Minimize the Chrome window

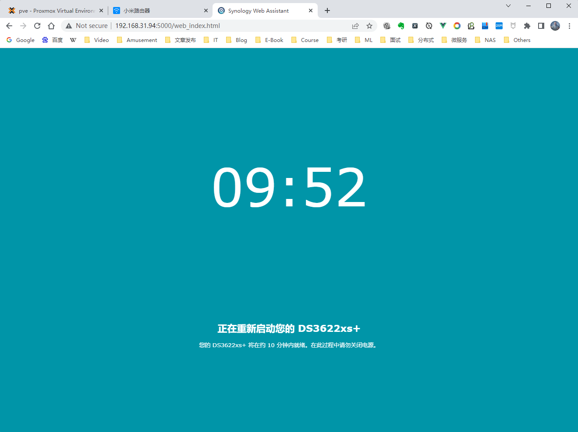(528, 6)
